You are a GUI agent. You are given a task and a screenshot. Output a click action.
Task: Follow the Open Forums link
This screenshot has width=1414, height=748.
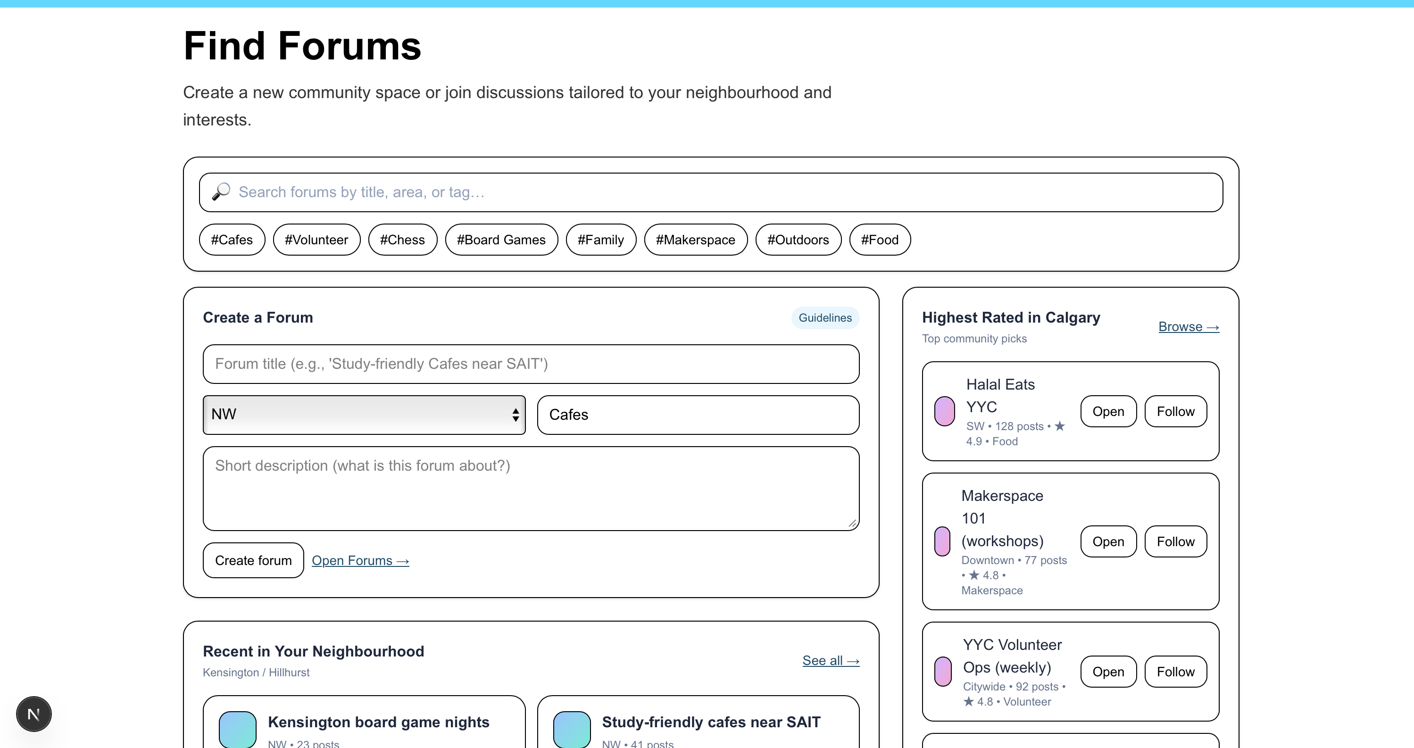click(x=360, y=560)
